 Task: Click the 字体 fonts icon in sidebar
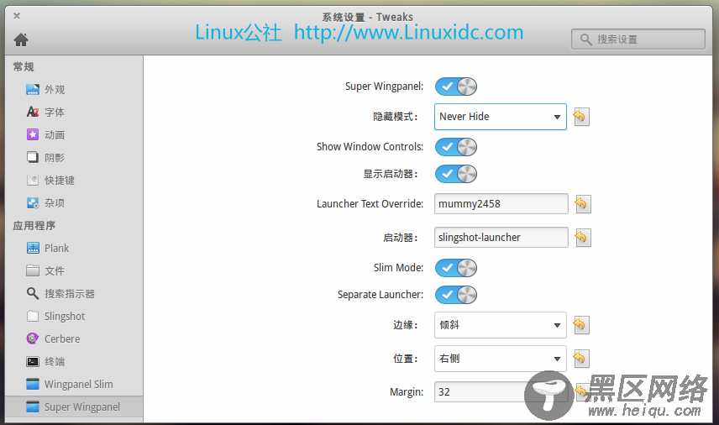click(x=33, y=112)
